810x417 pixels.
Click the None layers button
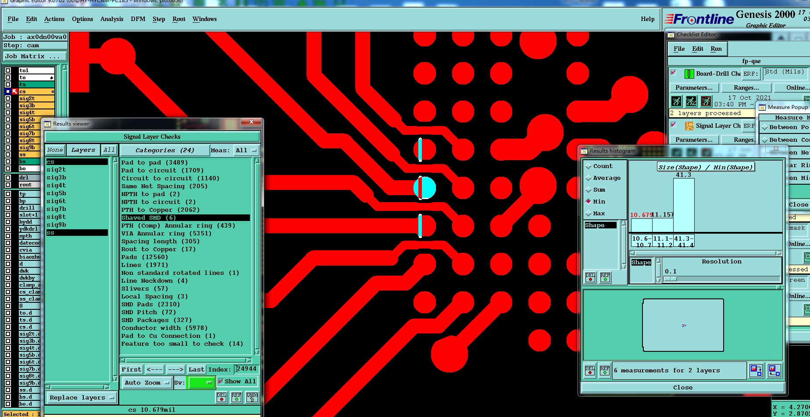[55, 150]
